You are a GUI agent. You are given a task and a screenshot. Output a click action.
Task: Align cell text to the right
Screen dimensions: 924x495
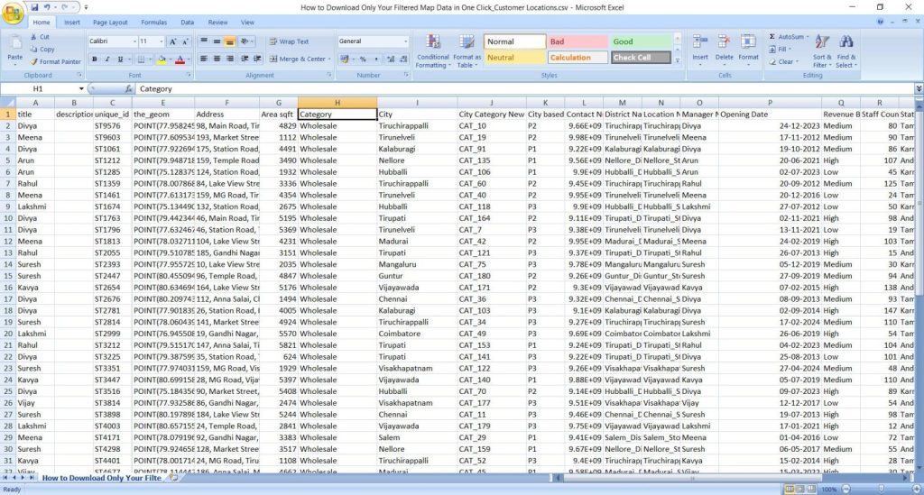(230, 59)
